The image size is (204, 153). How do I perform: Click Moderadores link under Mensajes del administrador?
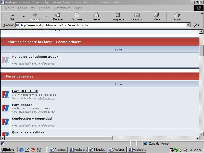46,63
